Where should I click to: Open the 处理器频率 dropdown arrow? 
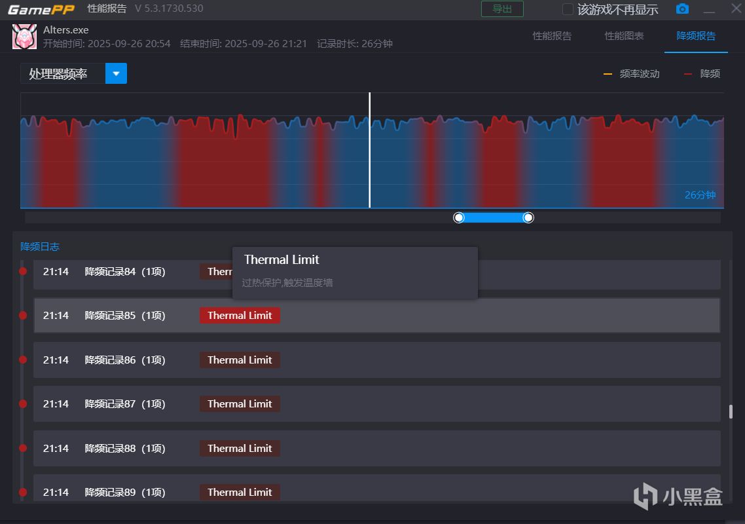(116, 73)
